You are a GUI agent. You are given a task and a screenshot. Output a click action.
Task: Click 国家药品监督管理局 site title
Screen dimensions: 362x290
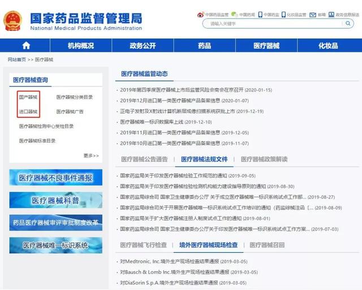click(x=86, y=19)
